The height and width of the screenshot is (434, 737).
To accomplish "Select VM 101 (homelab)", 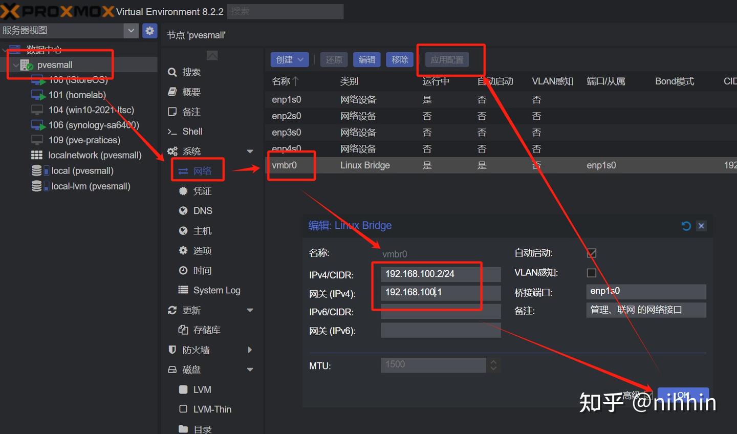I will pos(77,95).
